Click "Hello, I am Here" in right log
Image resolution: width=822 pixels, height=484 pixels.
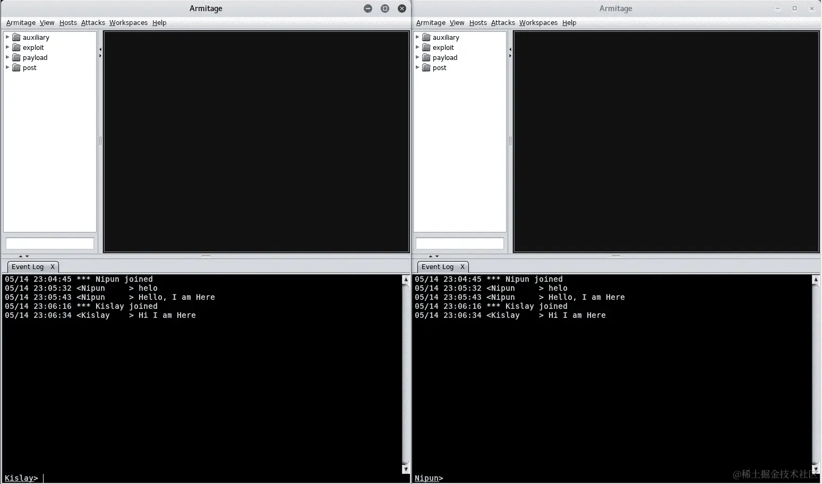[587, 297]
